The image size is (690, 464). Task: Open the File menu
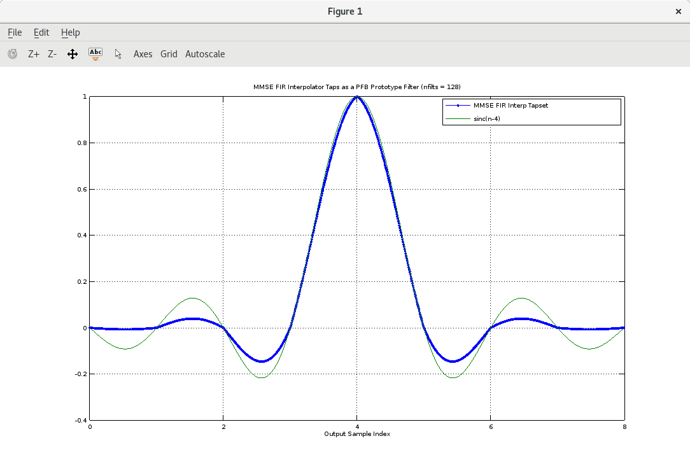coord(15,32)
